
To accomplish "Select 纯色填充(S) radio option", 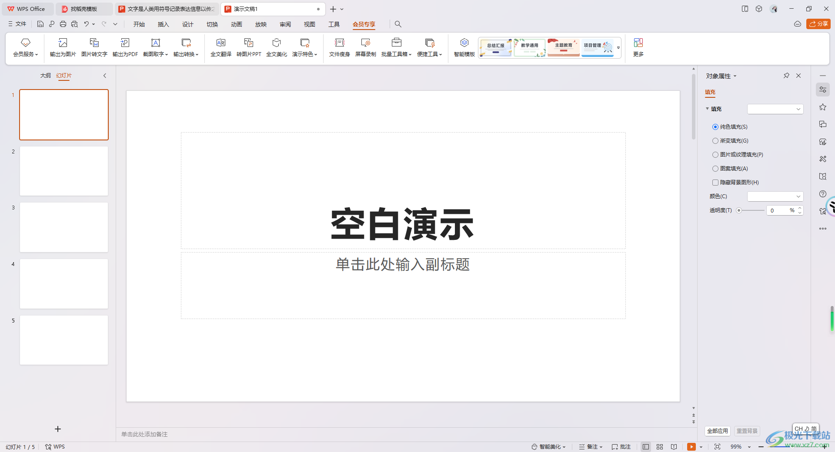I will (x=715, y=127).
